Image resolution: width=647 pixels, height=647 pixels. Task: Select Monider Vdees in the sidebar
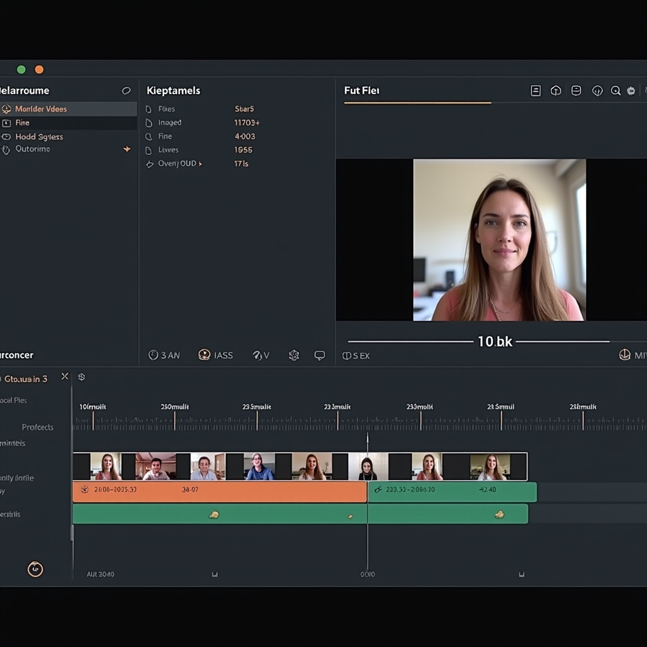(41, 109)
